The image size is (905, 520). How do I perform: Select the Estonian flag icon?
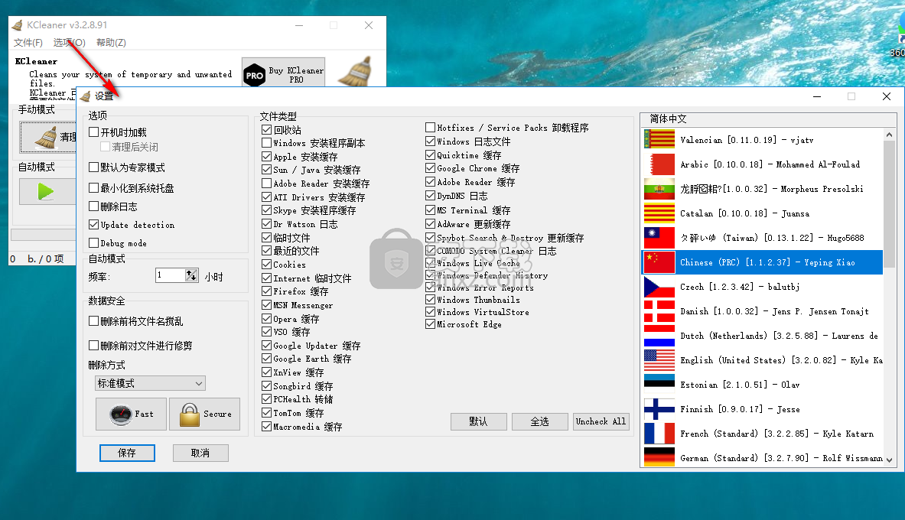659,385
